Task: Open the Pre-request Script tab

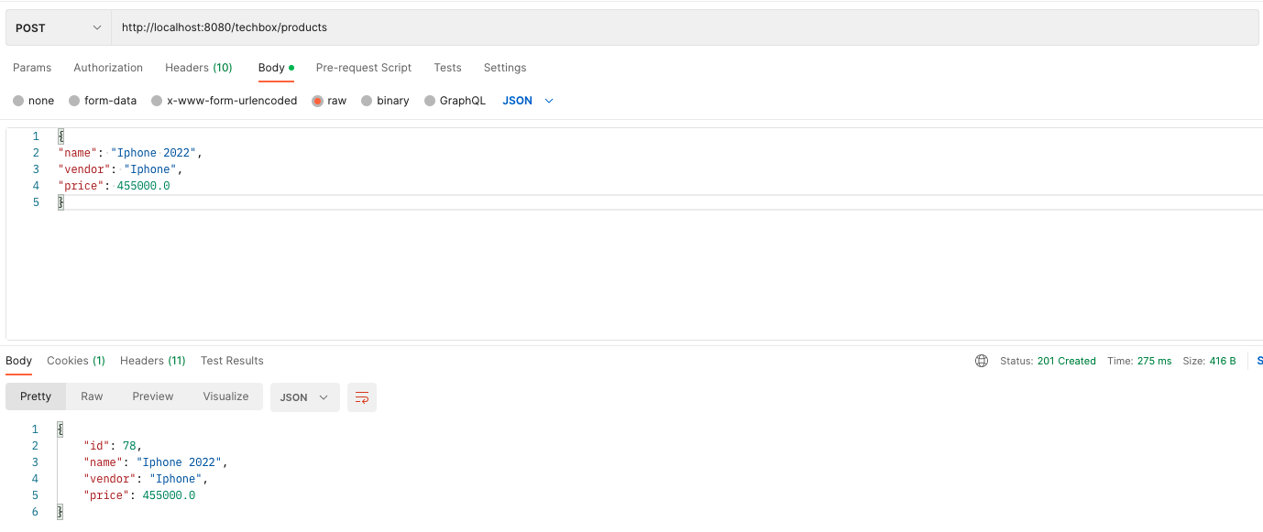Action: point(364,68)
